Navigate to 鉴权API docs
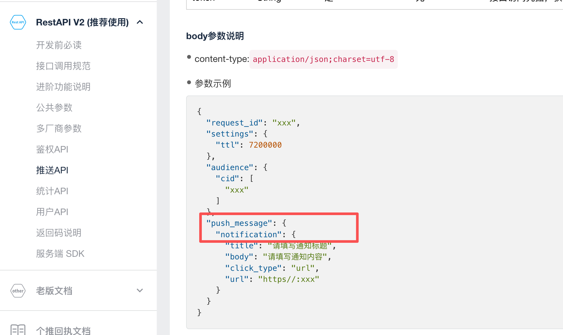 [52, 149]
